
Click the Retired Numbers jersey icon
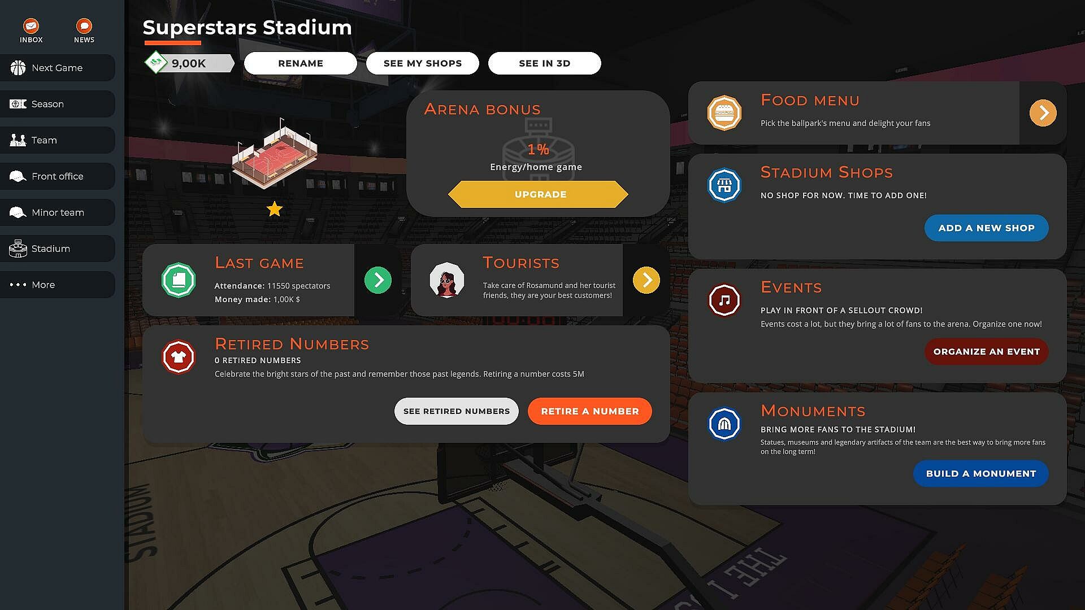pyautogui.click(x=179, y=357)
